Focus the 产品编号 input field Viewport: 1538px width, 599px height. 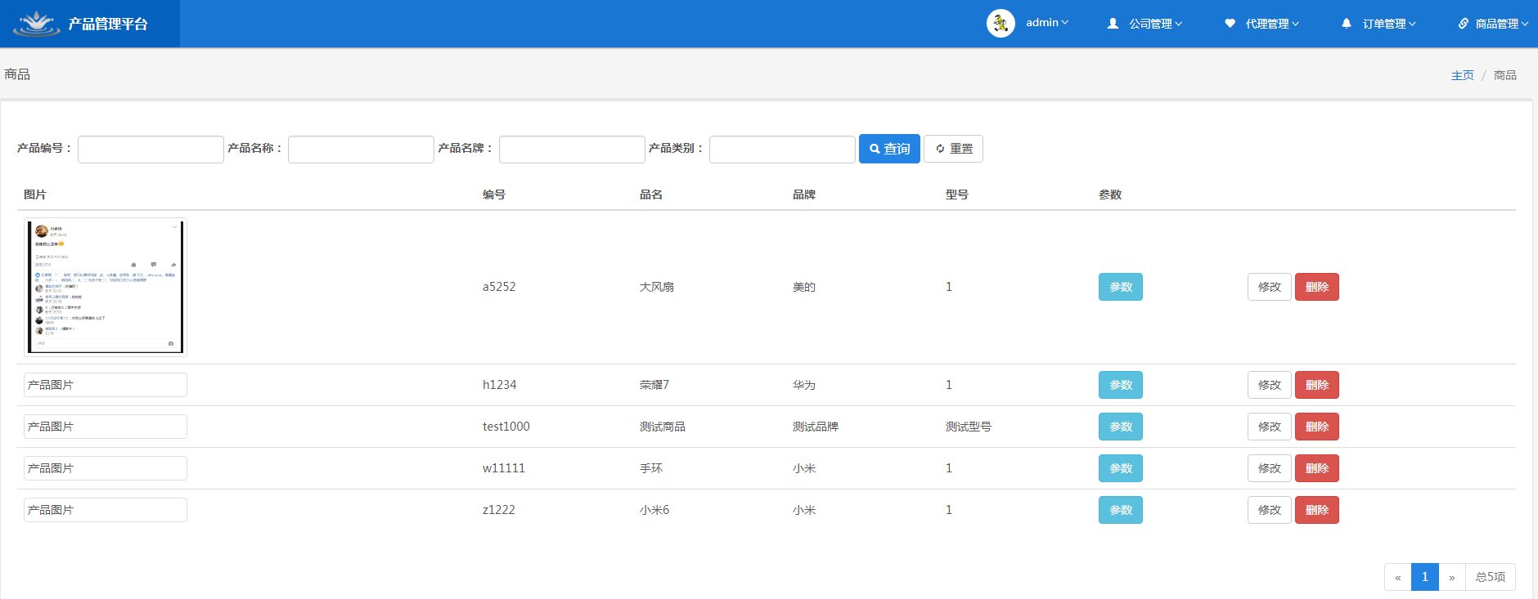(x=151, y=150)
